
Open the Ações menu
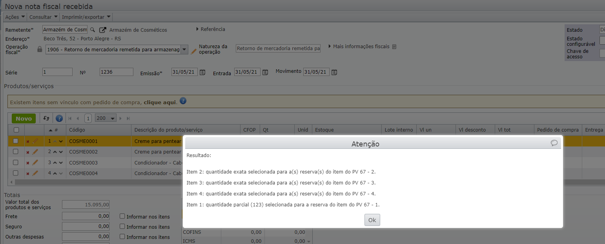tap(15, 17)
